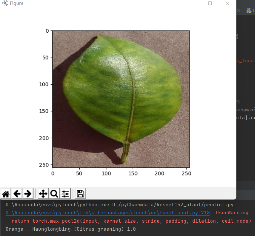Screen dimensions: 255x236
Task: Switch to the open Python file tab in PyCharm
Action: point(252,10)
